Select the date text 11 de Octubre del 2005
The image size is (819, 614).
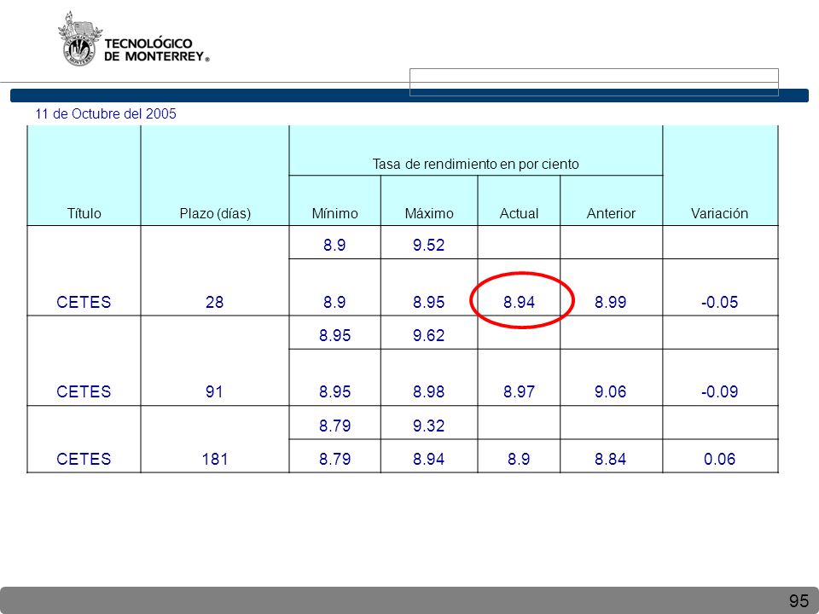pos(106,113)
